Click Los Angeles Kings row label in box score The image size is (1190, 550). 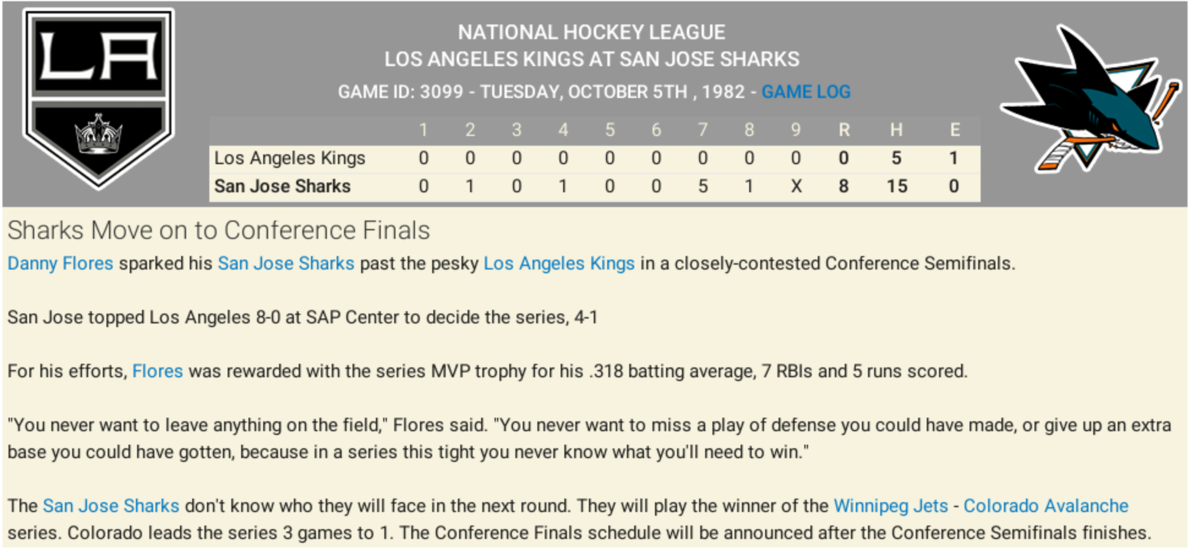(290, 158)
